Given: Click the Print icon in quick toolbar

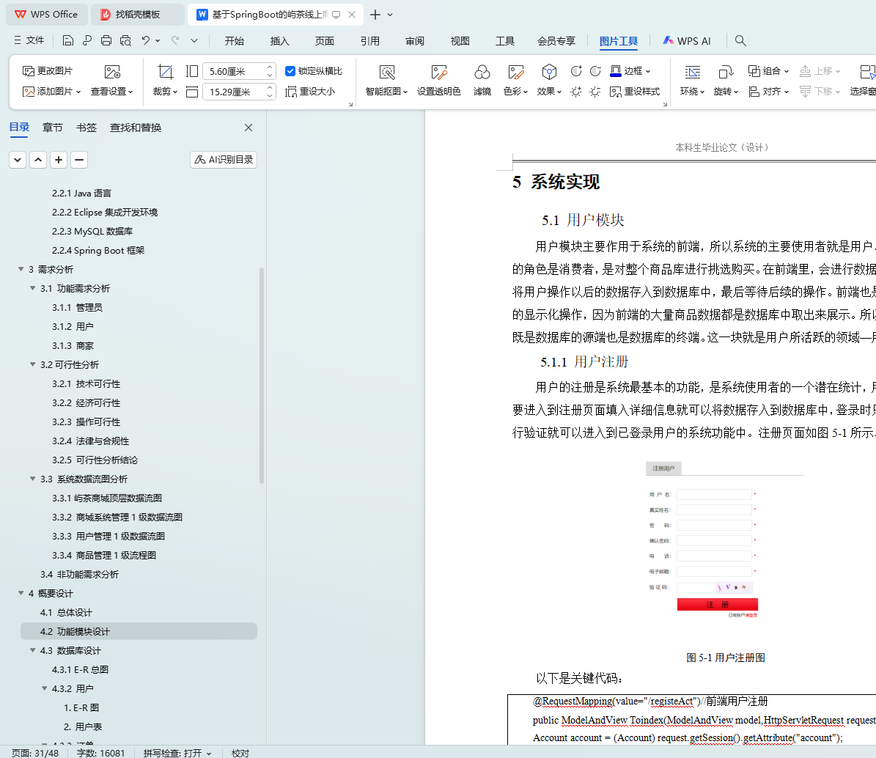Looking at the screenshot, I should pyautogui.click(x=106, y=40).
